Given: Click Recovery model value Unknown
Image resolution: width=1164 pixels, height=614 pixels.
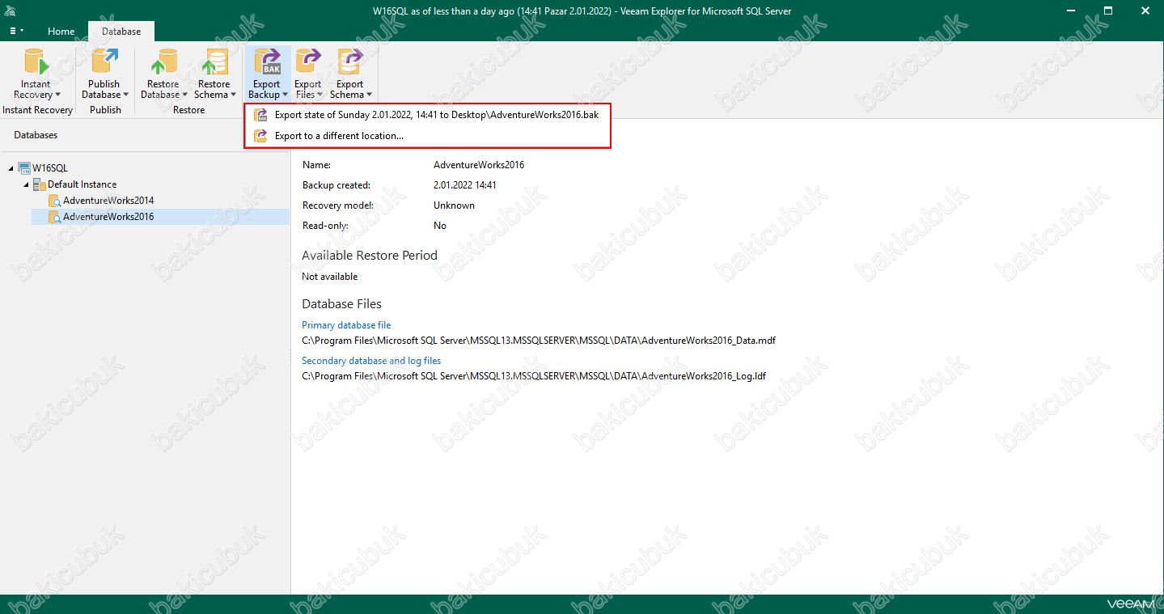Looking at the screenshot, I should [454, 205].
